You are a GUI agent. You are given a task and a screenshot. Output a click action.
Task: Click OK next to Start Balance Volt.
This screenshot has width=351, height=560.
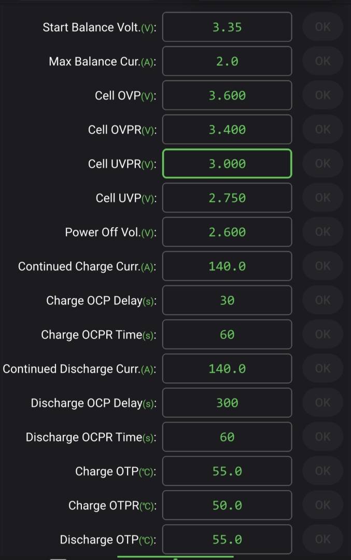323,27
